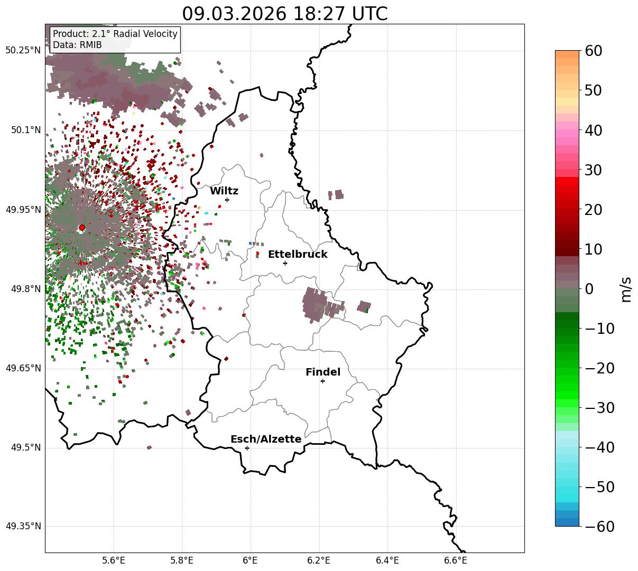Click the Product: 2.1° Radial Velocity text

click(x=115, y=34)
